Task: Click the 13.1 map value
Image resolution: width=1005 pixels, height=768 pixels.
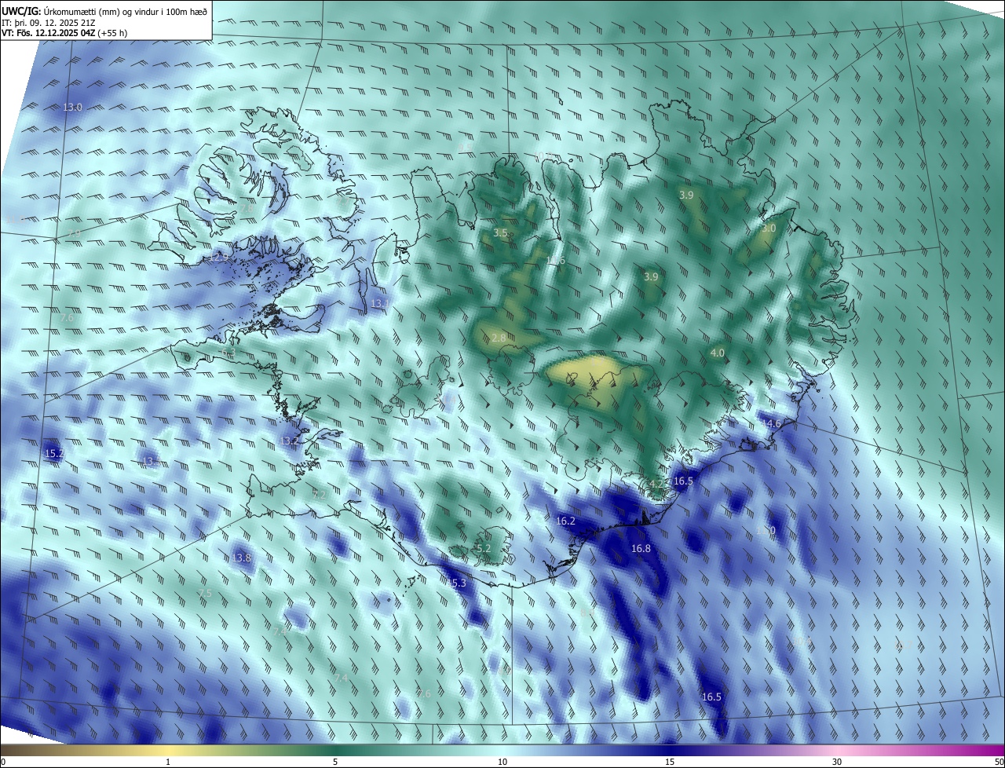Action: [x=380, y=303]
